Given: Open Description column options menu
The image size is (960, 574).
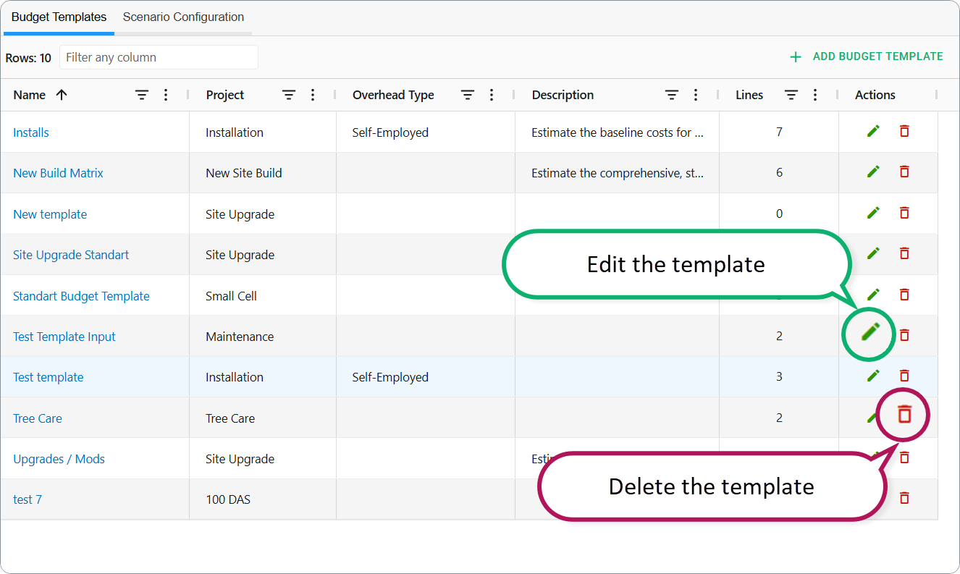Looking at the screenshot, I should point(696,95).
